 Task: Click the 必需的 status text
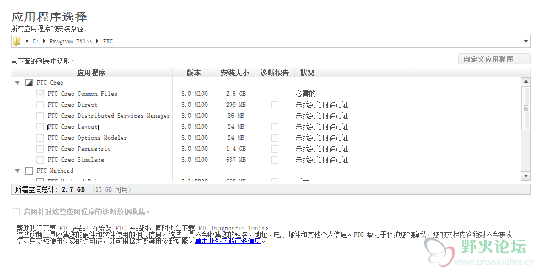[305, 94]
